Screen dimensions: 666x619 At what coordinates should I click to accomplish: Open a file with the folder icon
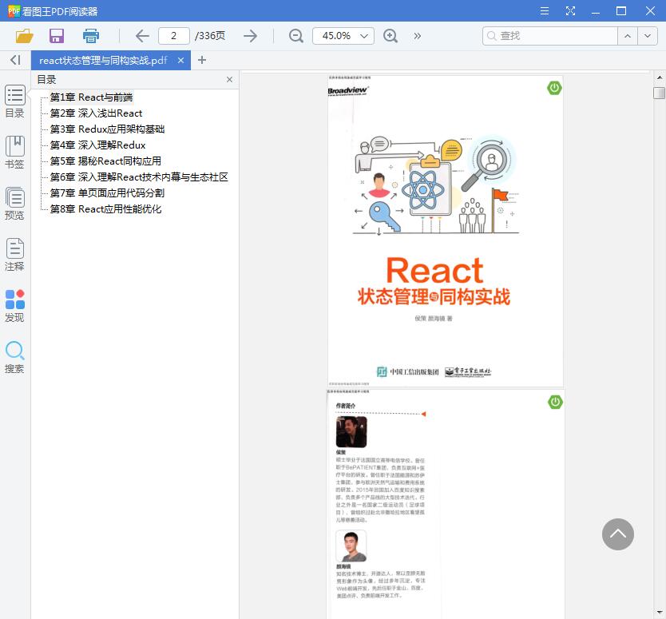click(24, 36)
